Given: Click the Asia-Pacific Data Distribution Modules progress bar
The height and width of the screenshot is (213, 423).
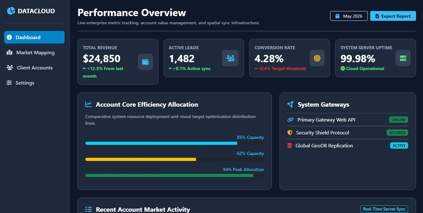Looking at the screenshot, I should pyautogui.click(x=175, y=175).
